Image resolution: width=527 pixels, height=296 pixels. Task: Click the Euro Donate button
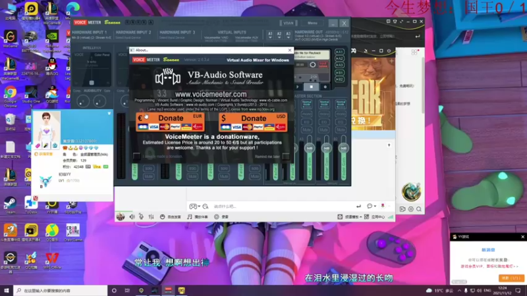[170, 122]
